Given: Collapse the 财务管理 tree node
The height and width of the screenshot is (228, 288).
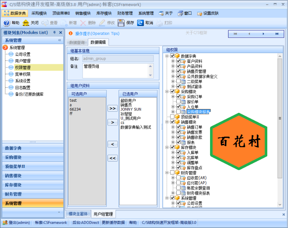Looking at the screenshot, I should coord(167,173).
